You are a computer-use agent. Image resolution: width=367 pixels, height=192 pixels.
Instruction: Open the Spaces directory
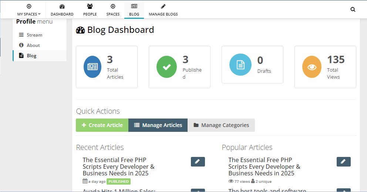(113, 10)
